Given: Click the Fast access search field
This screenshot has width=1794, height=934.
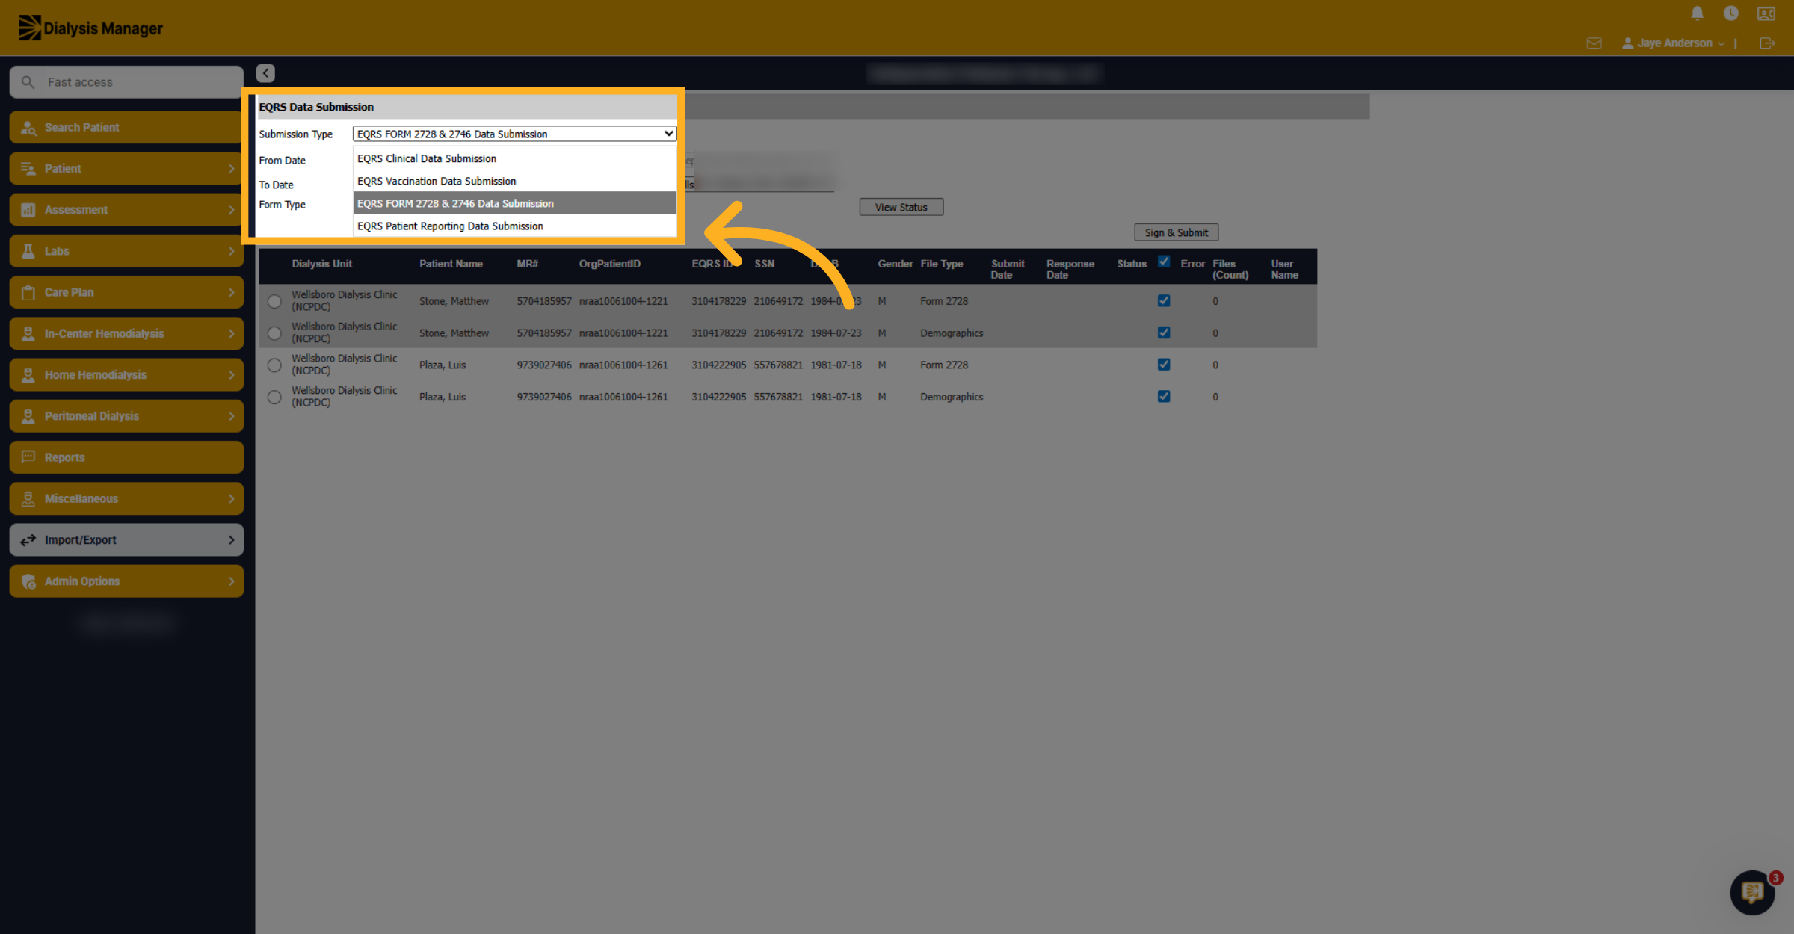Looking at the screenshot, I should 126,82.
